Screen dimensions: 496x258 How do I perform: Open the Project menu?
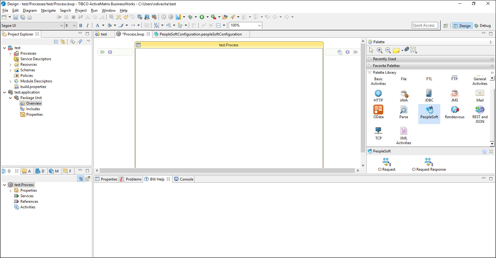tap(81, 10)
